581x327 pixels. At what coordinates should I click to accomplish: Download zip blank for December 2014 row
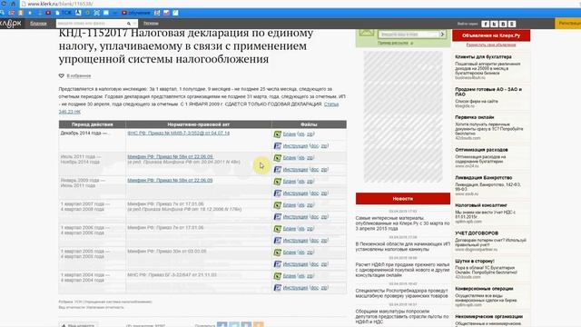(x=310, y=134)
